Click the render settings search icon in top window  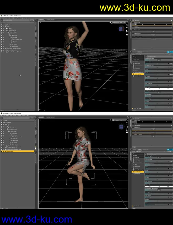[145, 56]
